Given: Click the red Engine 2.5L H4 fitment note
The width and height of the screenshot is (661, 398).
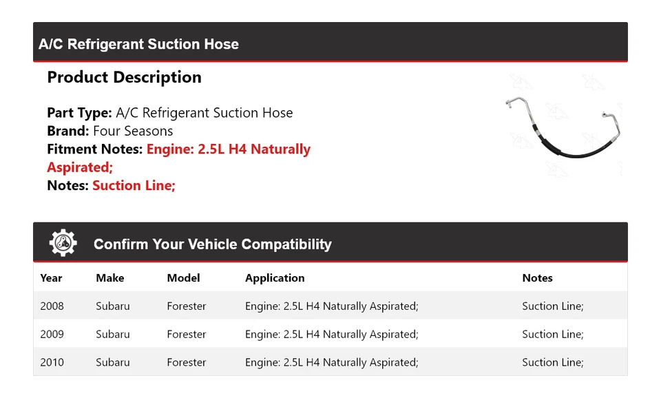Looking at the screenshot, I should (228, 149).
